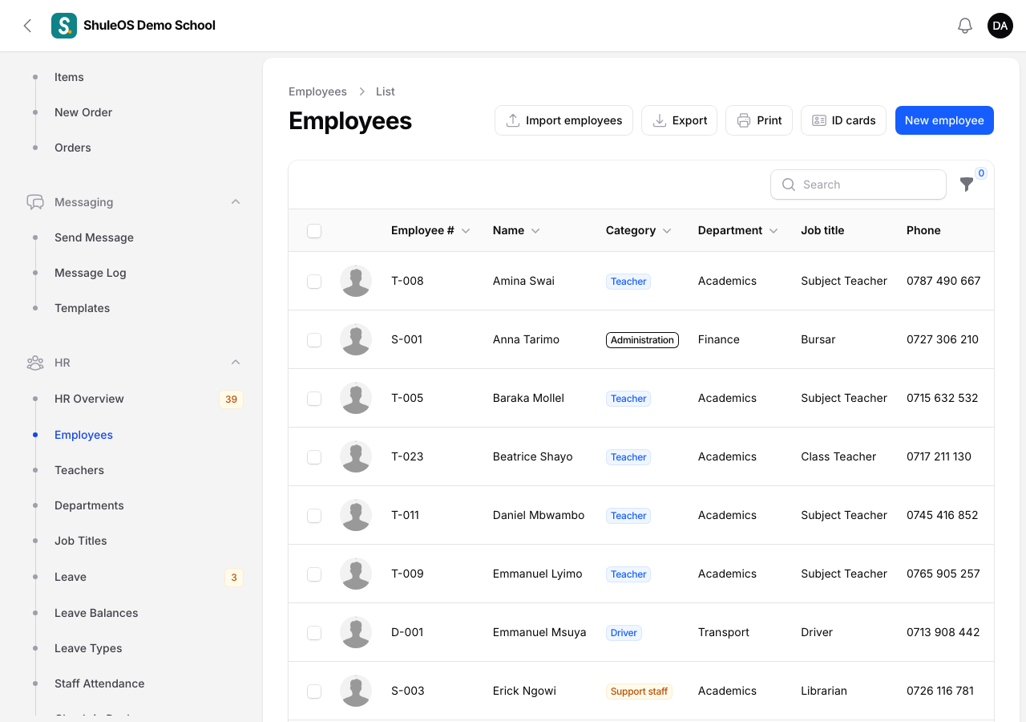Image resolution: width=1026 pixels, height=722 pixels.
Task: Click Emmanuel Lyimo's avatar
Action: pyautogui.click(x=356, y=574)
